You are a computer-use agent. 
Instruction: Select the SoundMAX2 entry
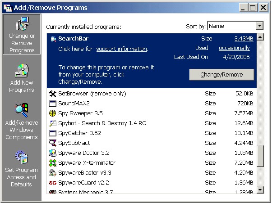tap(152, 104)
